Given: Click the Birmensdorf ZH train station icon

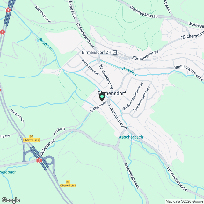Looking at the screenshot, I should (x=115, y=53).
